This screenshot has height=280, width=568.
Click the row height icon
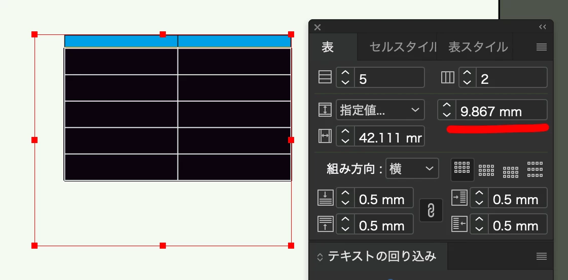pyautogui.click(x=325, y=110)
